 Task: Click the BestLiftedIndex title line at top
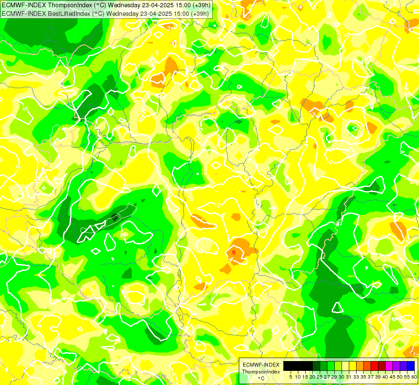point(105,14)
